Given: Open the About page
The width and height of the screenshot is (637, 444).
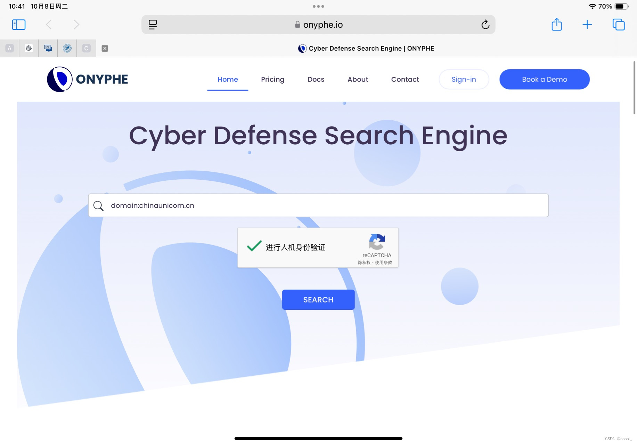Looking at the screenshot, I should coord(358,79).
